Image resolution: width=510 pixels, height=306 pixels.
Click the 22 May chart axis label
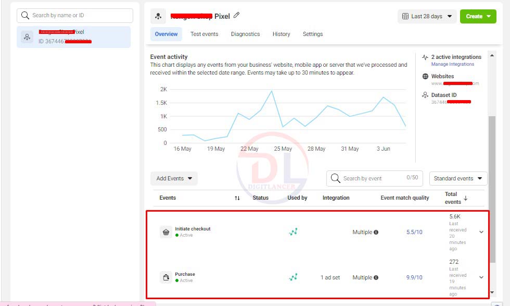coord(249,149)
